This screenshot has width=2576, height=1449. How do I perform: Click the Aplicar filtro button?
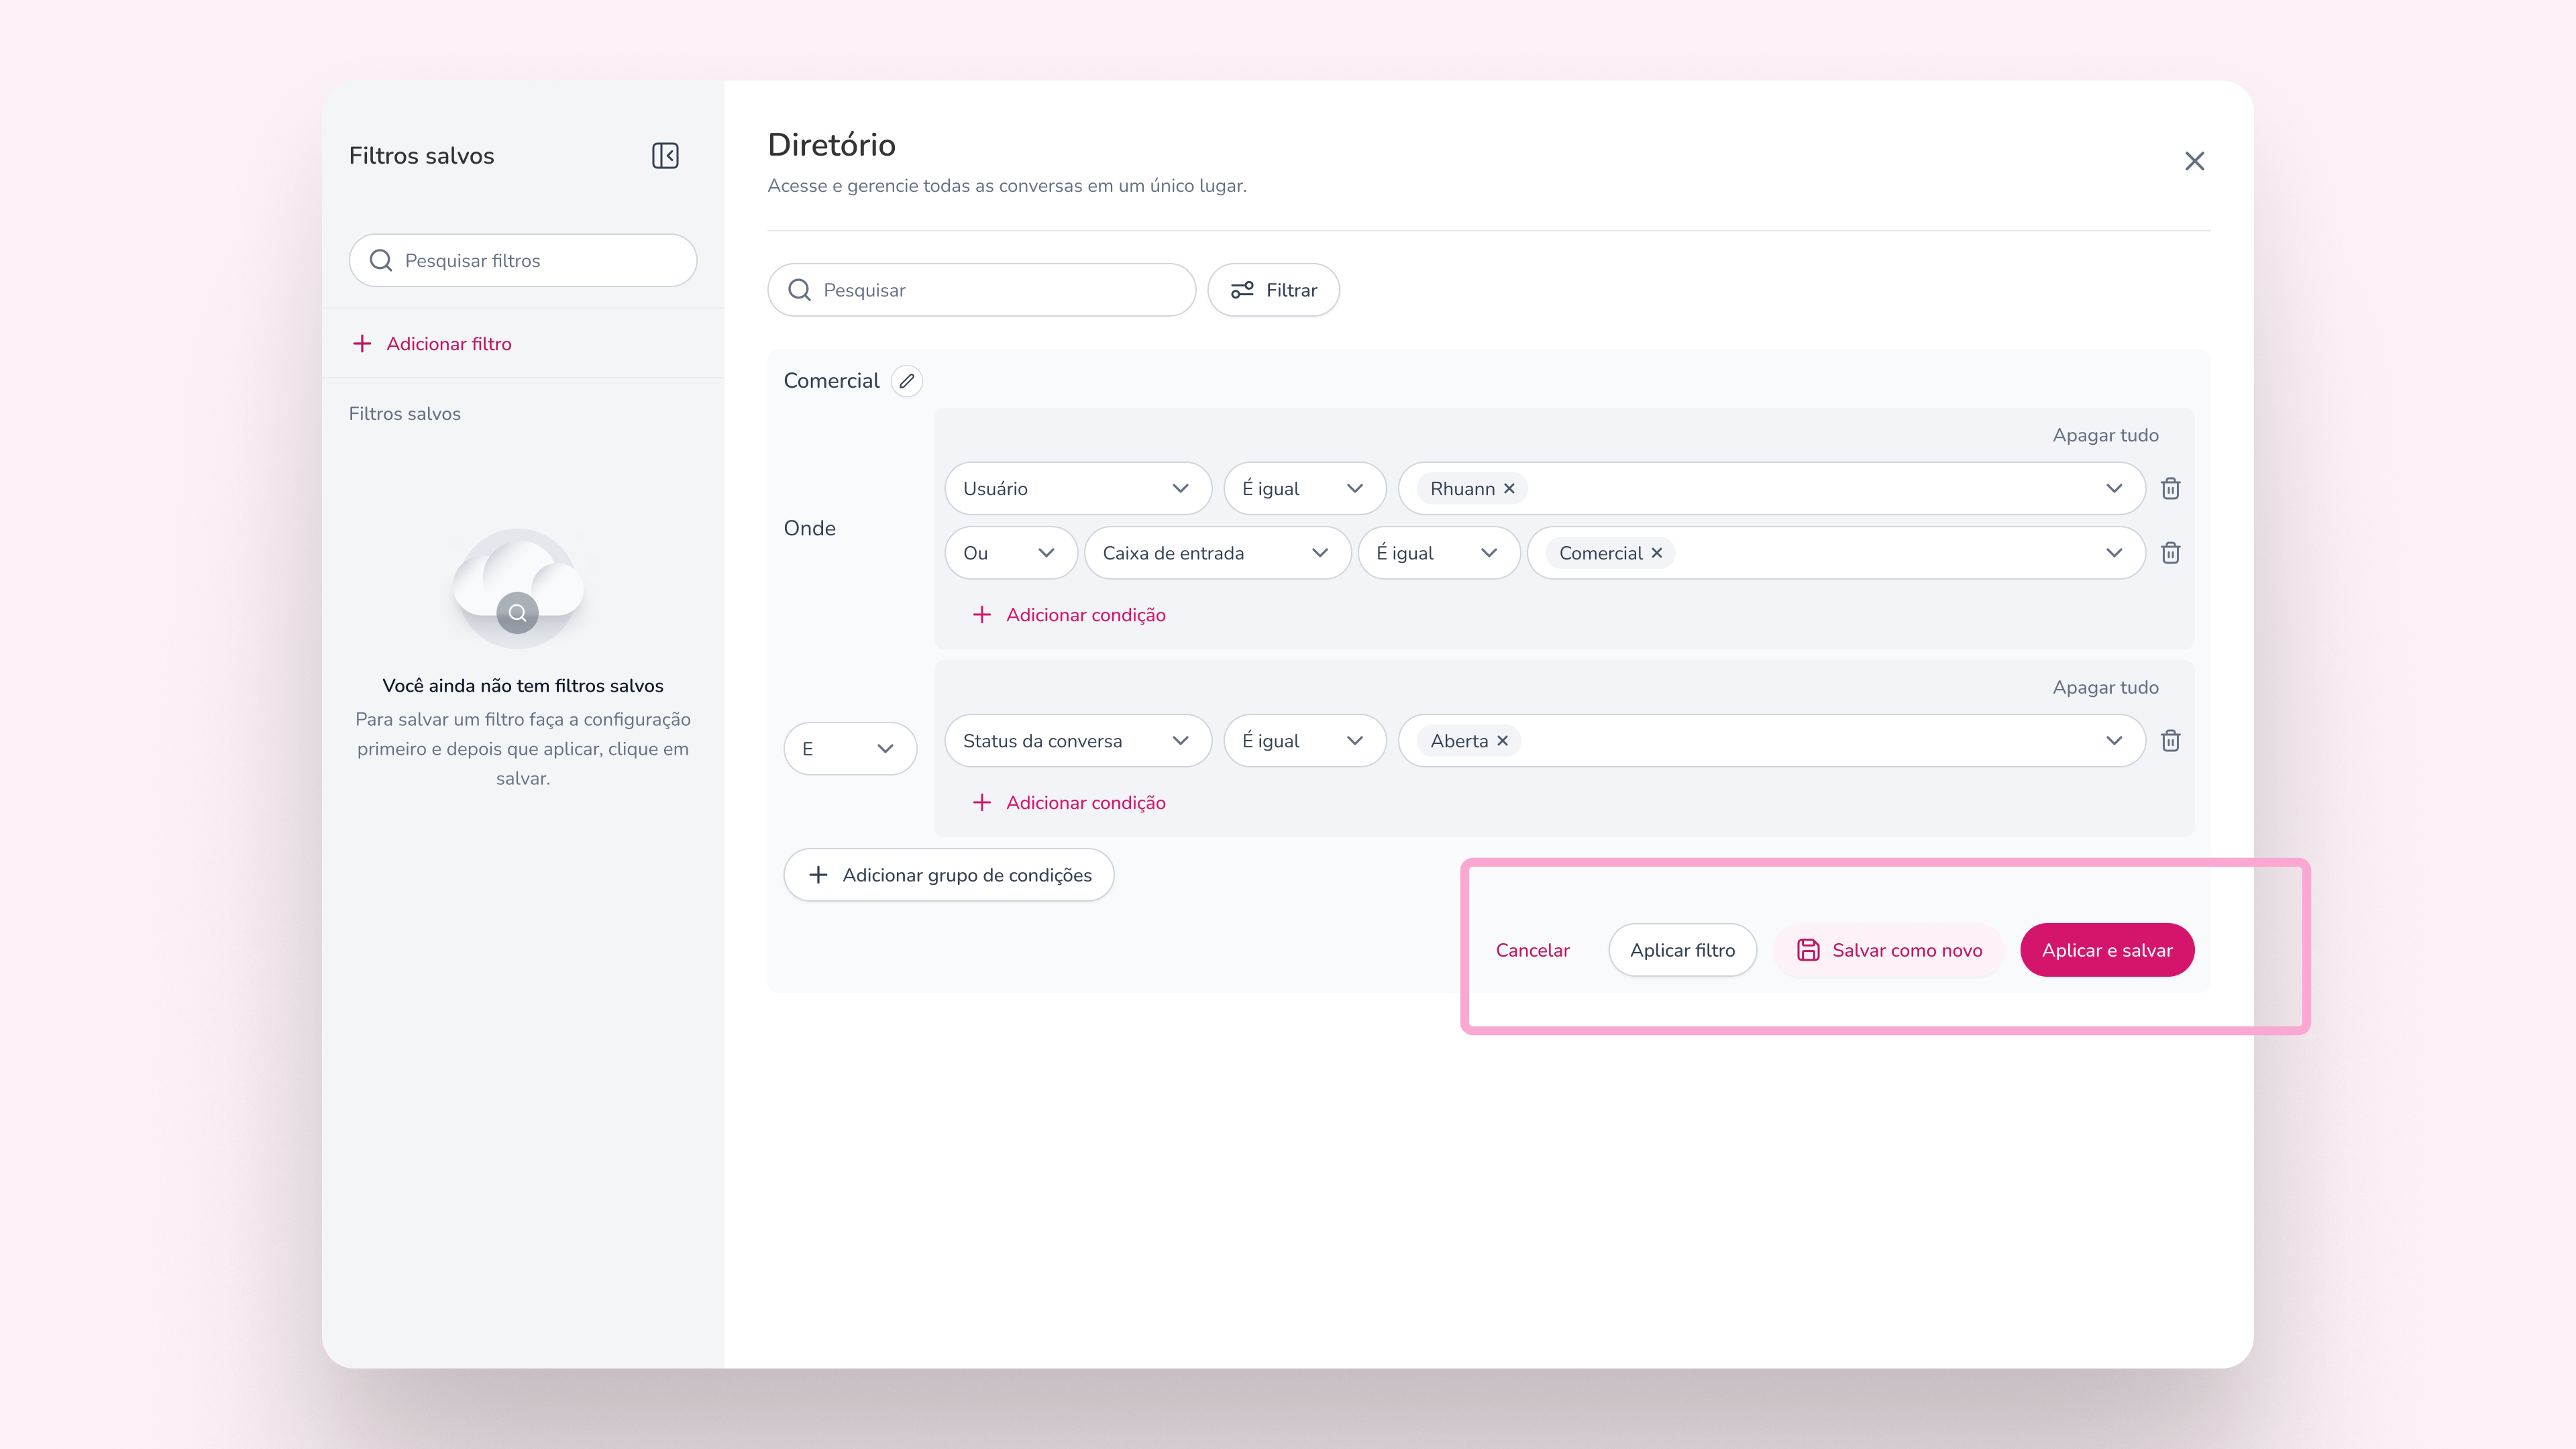1682,950
